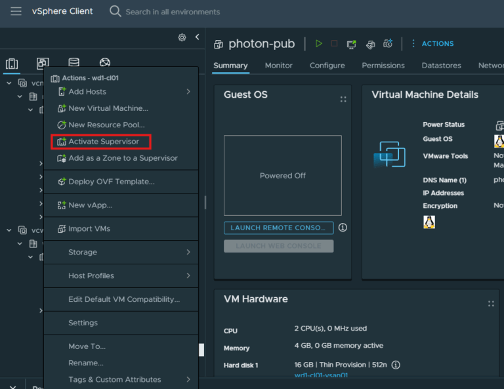504x389 pixels.
Task: Open Tags & Custom Attributes submenu
Action: point(121,380)
